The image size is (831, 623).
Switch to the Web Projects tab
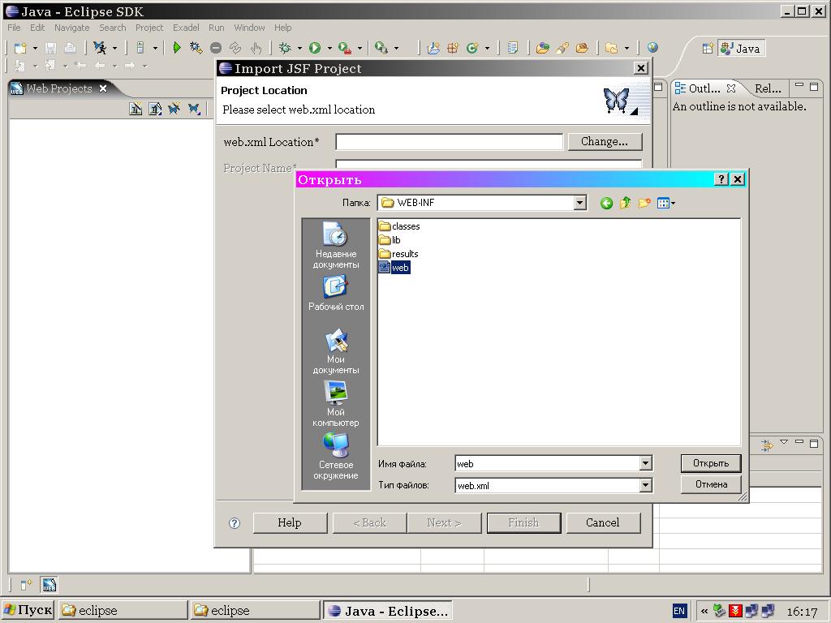tap(58, 88)
